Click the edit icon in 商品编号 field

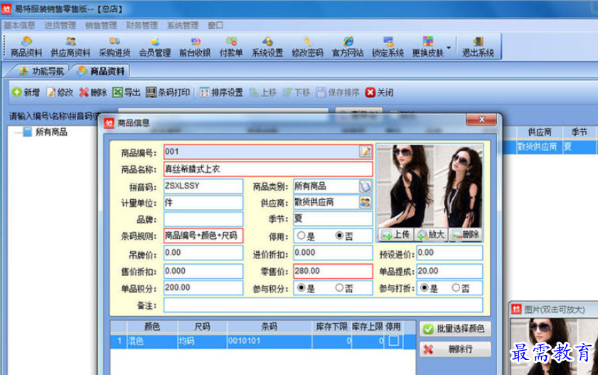[x=365, y=152]
